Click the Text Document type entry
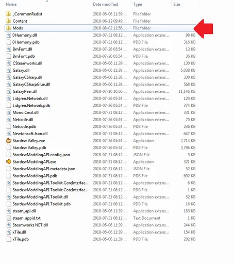Viewport: 235px width, 264px height. [147, 218]
